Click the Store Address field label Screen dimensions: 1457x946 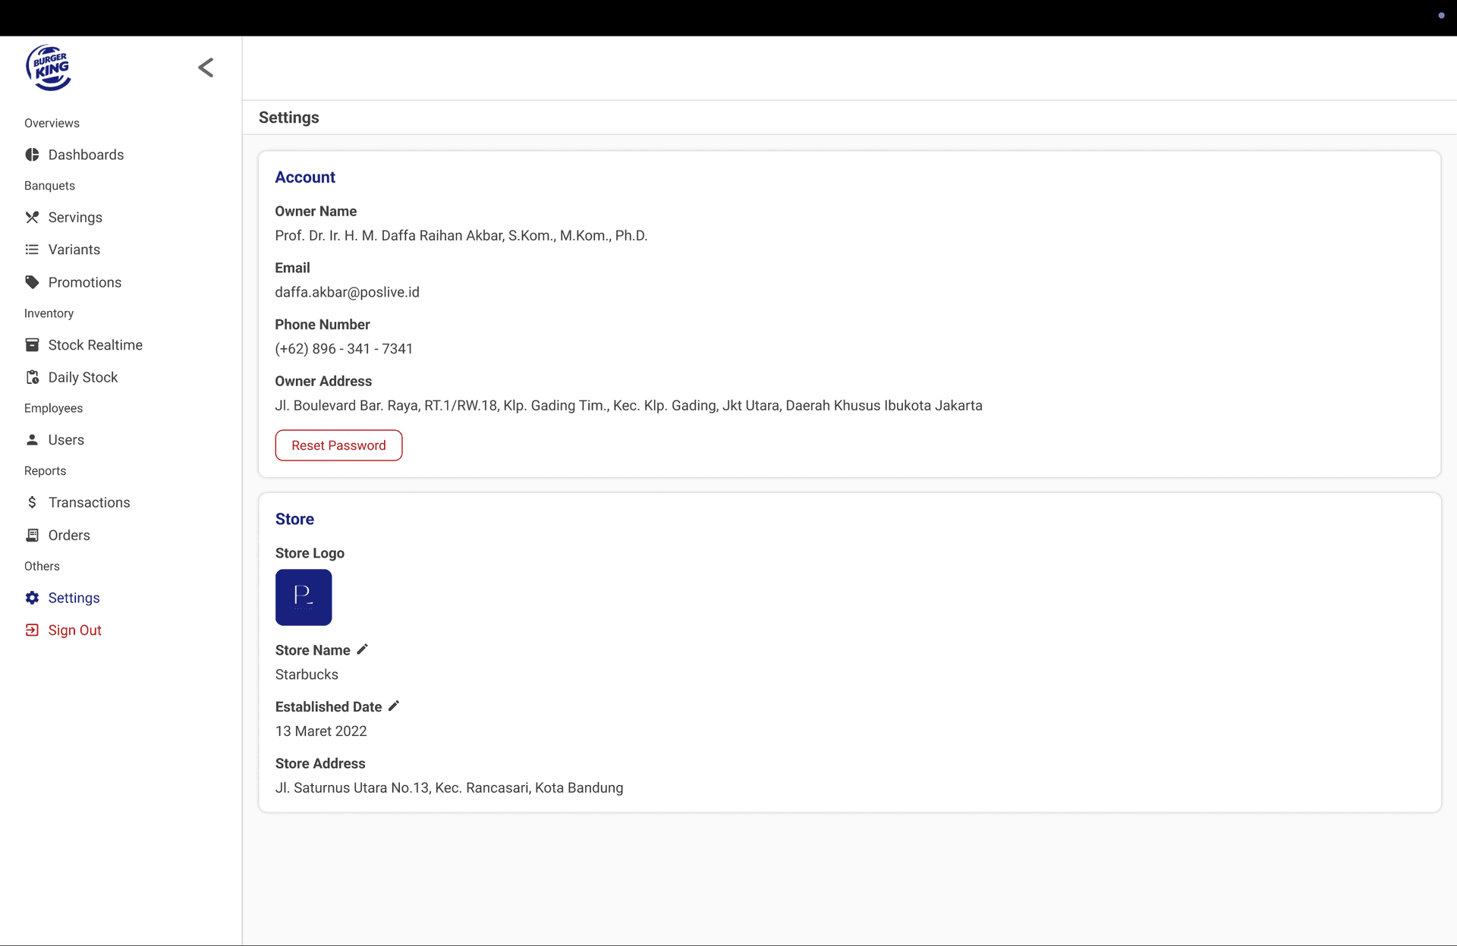(320, 764)
